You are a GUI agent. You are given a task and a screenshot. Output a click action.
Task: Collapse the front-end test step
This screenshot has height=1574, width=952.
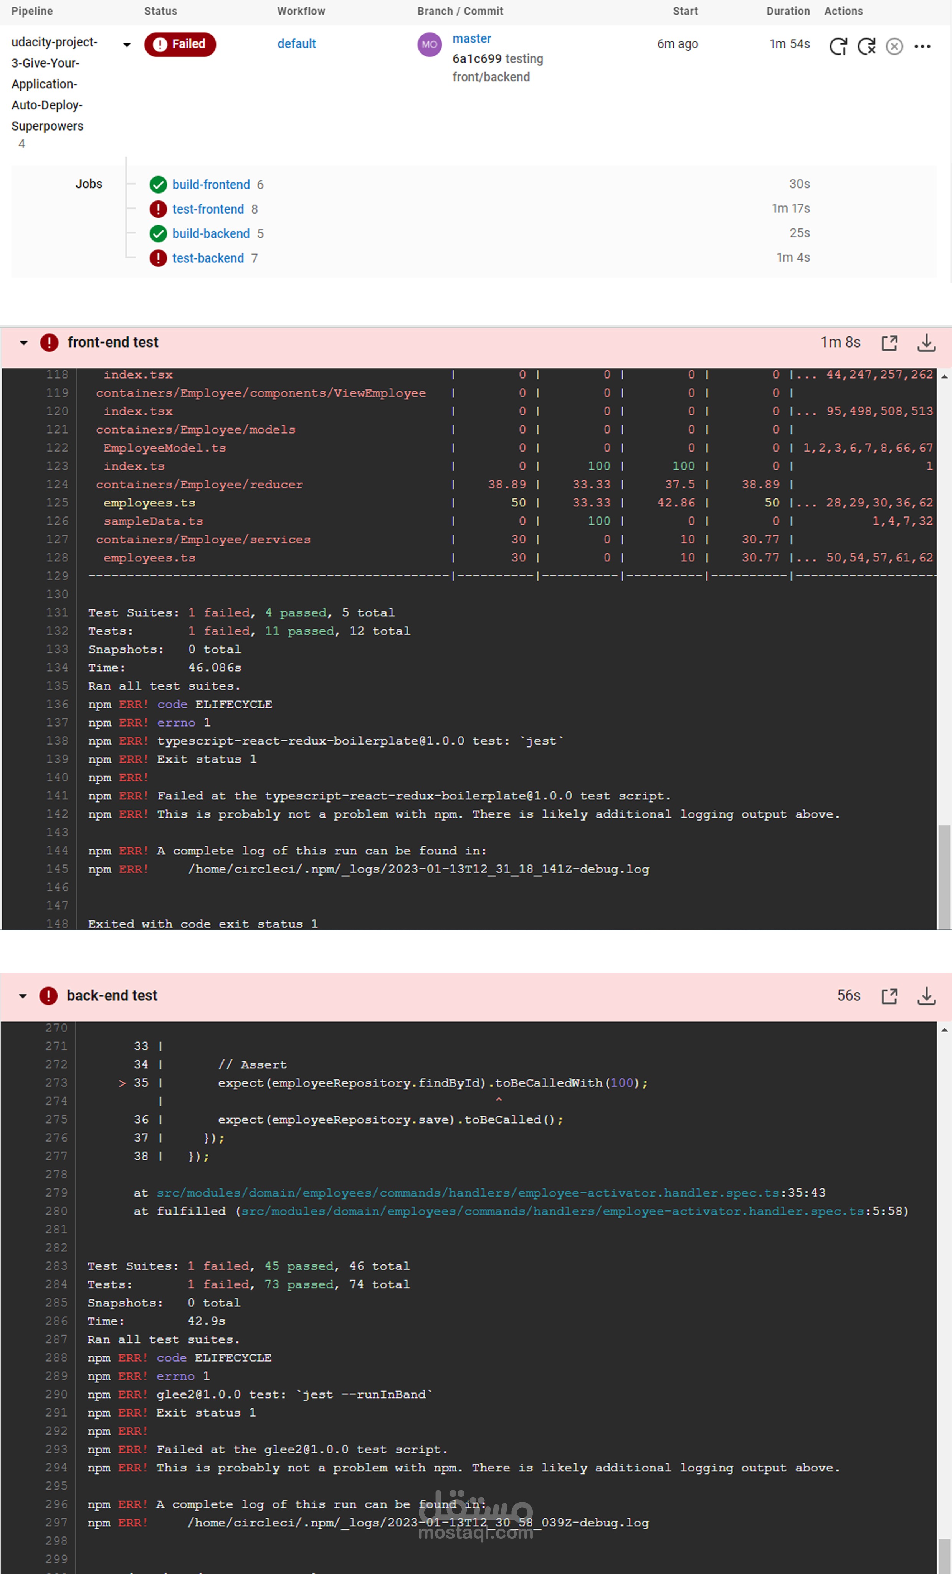pos(24,343)
